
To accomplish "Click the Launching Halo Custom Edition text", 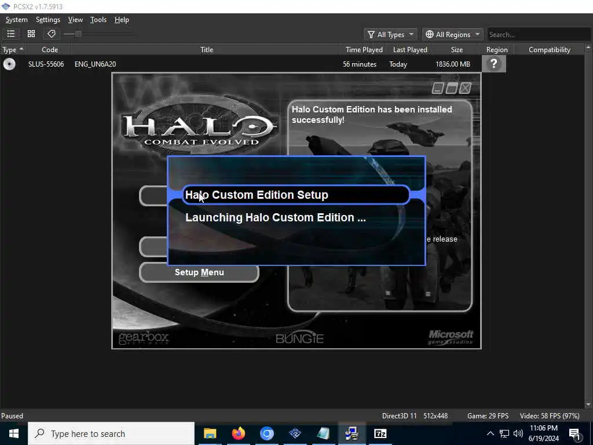I will point(275,218).
